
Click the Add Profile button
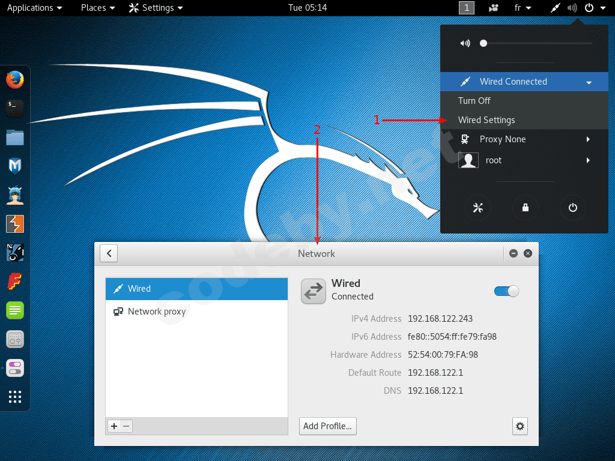click(327, 426)
